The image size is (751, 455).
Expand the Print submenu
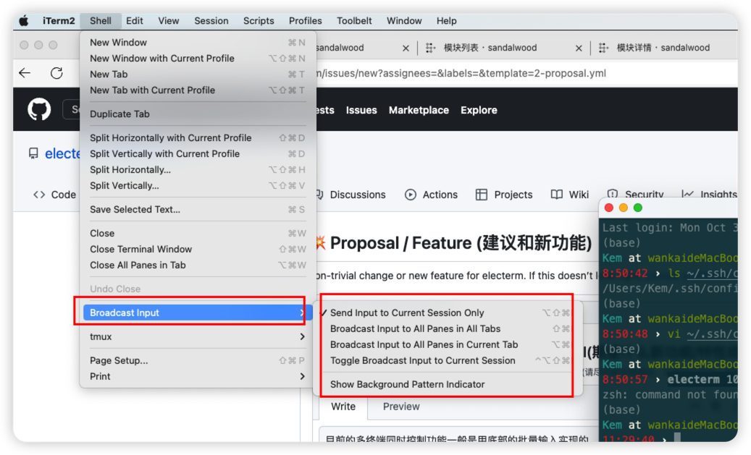click(x=197, y=376)
